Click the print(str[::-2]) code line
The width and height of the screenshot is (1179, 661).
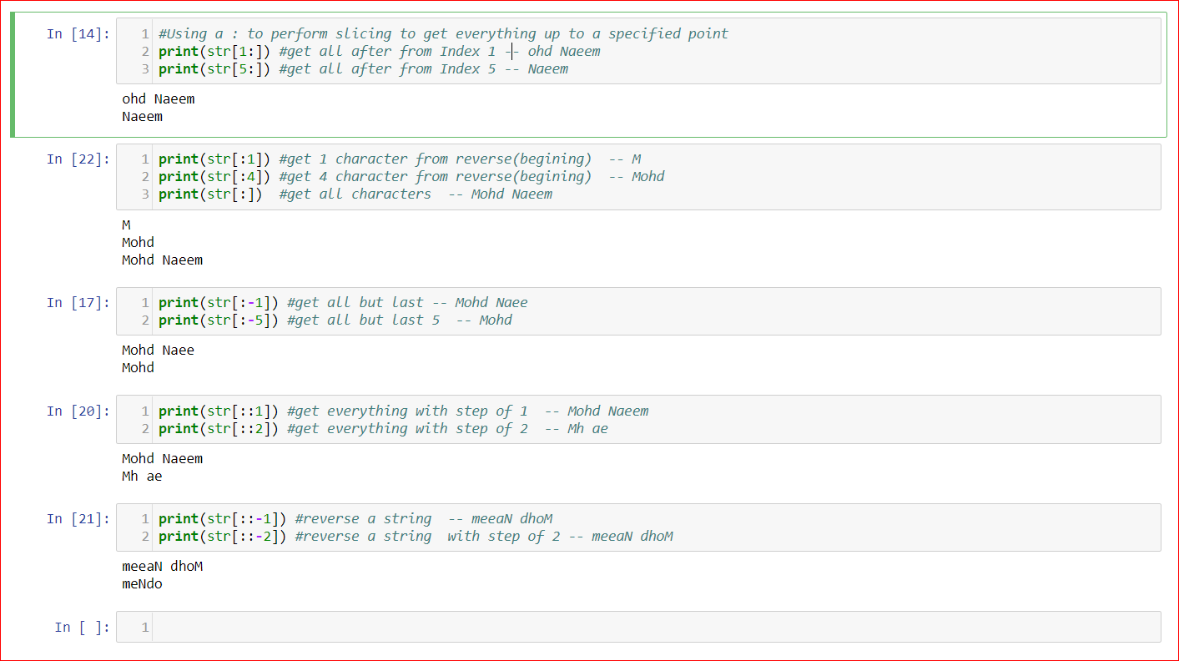416,537
